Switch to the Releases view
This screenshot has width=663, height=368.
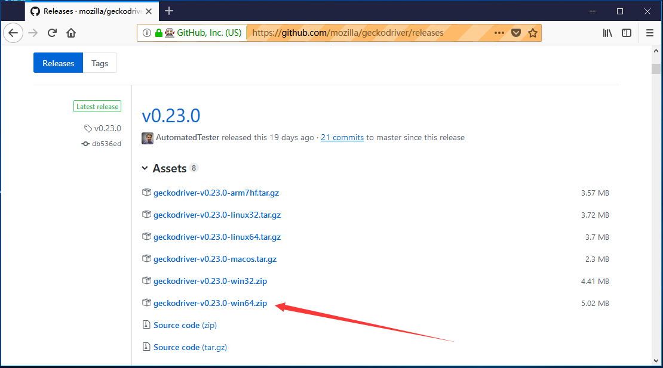[x=59, y=63]
